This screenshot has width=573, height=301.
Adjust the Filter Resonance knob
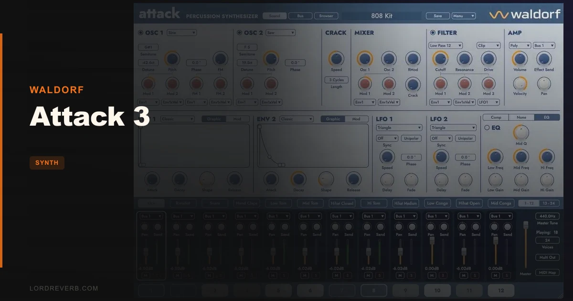464,59
